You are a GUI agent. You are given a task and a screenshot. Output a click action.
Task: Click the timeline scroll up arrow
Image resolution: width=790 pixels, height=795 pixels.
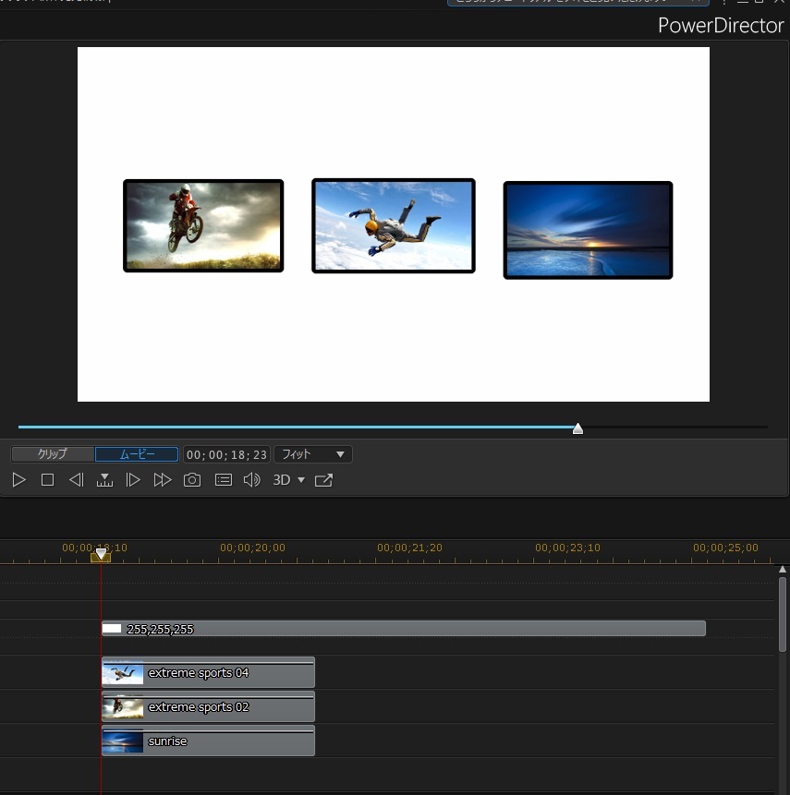click(x=783, y=570)
